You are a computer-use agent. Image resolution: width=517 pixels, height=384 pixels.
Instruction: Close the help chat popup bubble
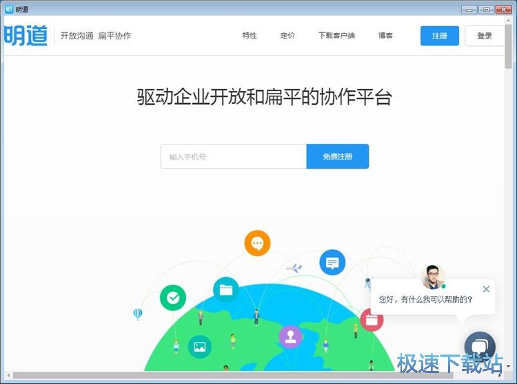point(486,289)
